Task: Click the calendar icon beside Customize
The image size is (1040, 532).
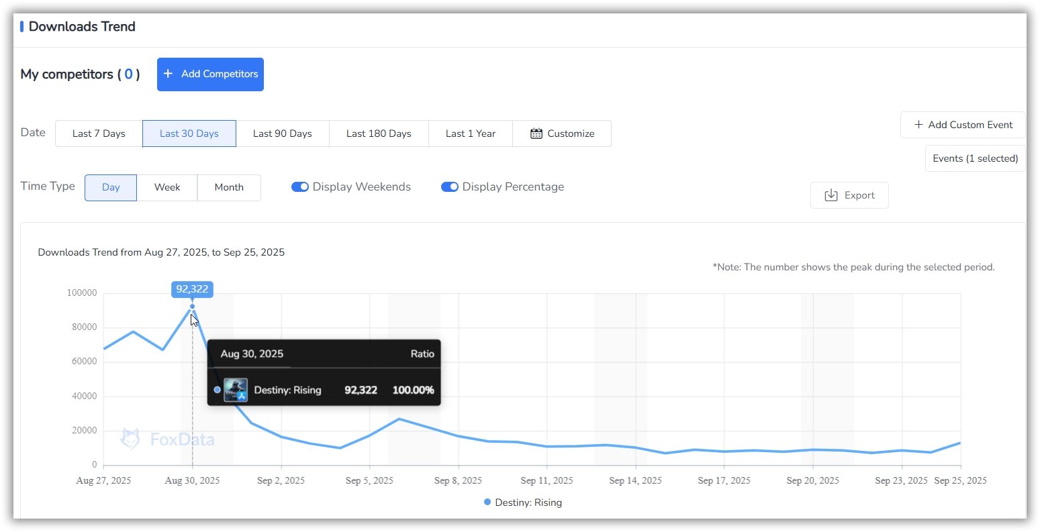Action: point(536,134)
